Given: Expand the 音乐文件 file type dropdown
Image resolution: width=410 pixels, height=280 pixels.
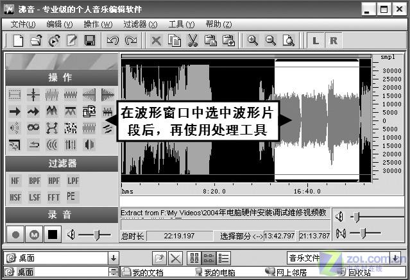Looking at the screenshot, I should [396, 258].
